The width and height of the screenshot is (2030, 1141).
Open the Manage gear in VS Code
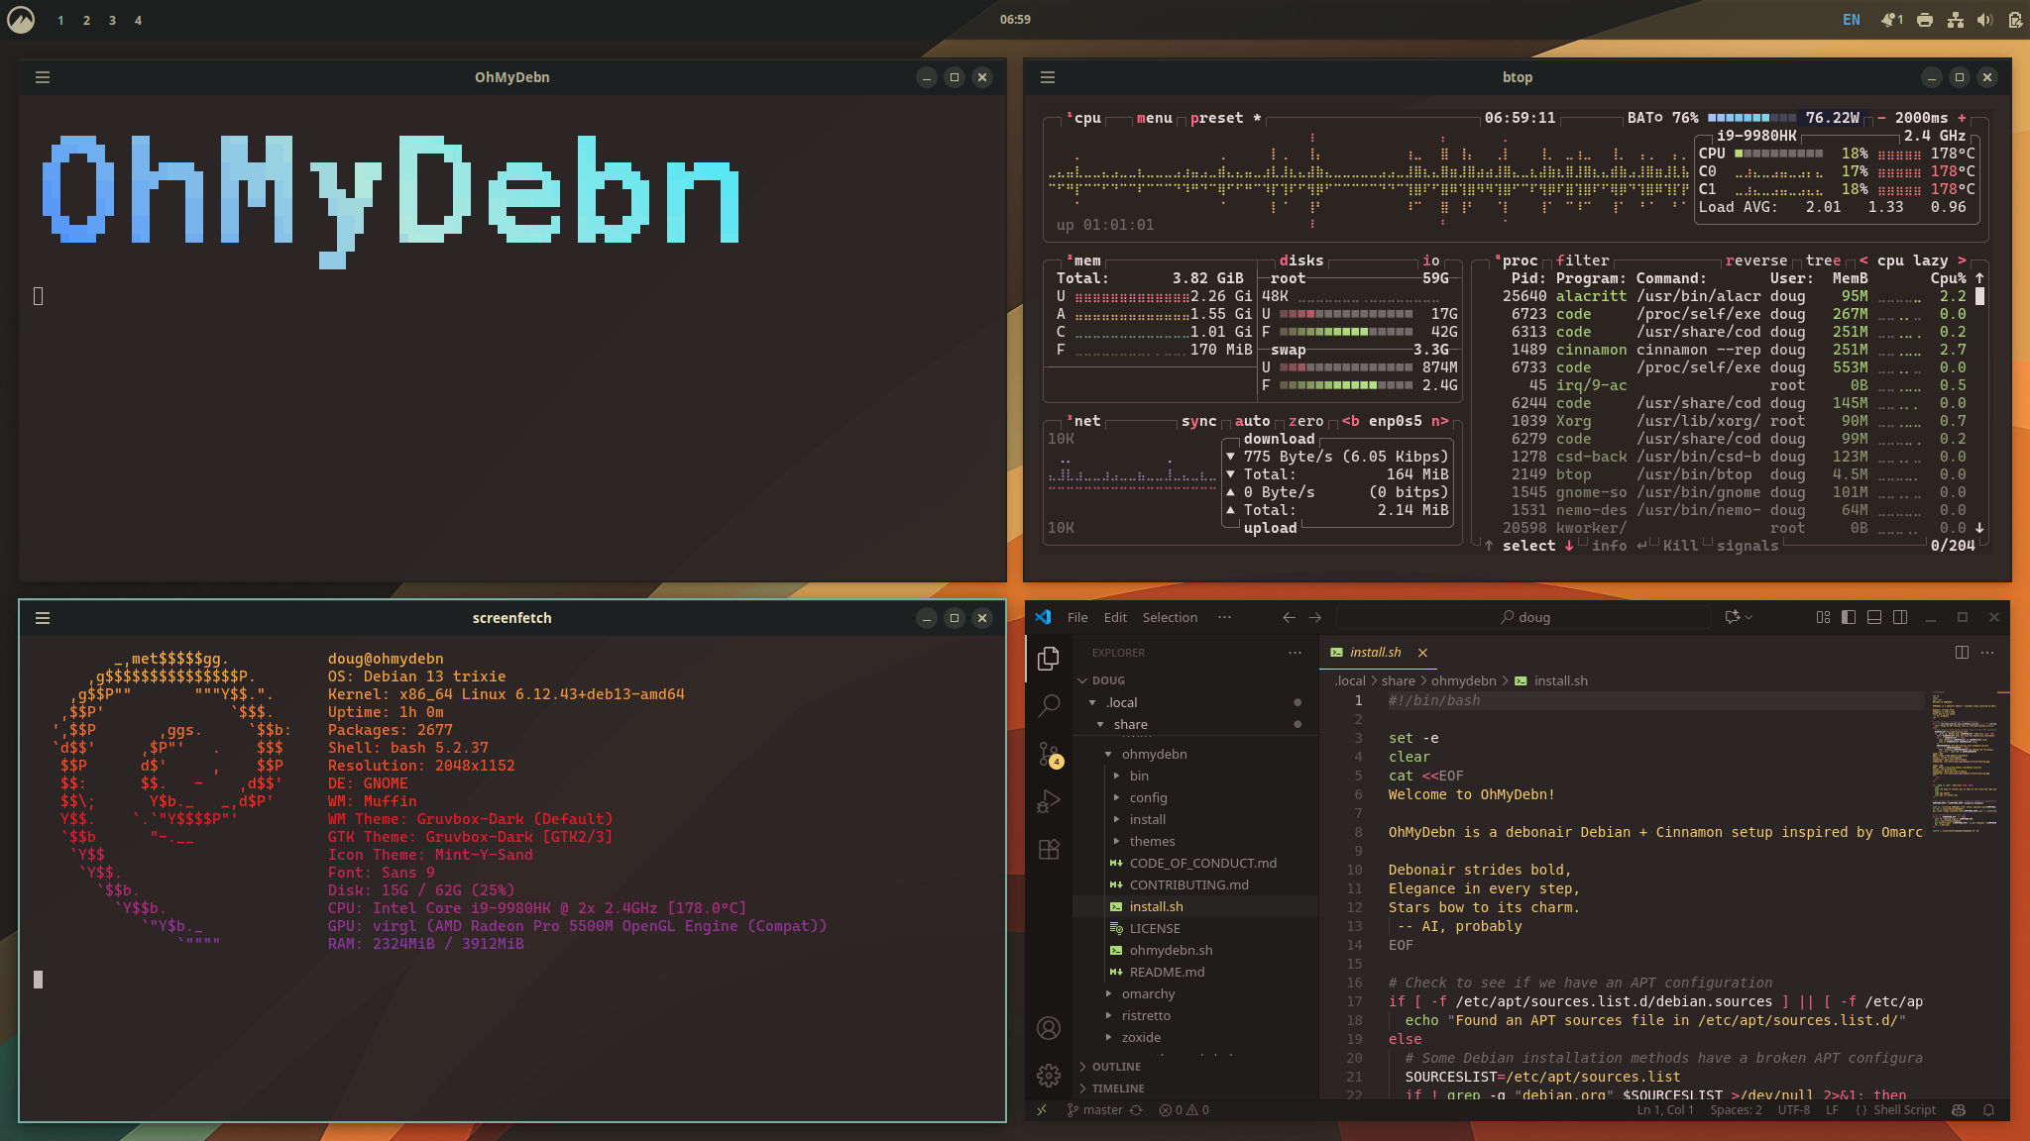[x=1049, y=1076]
